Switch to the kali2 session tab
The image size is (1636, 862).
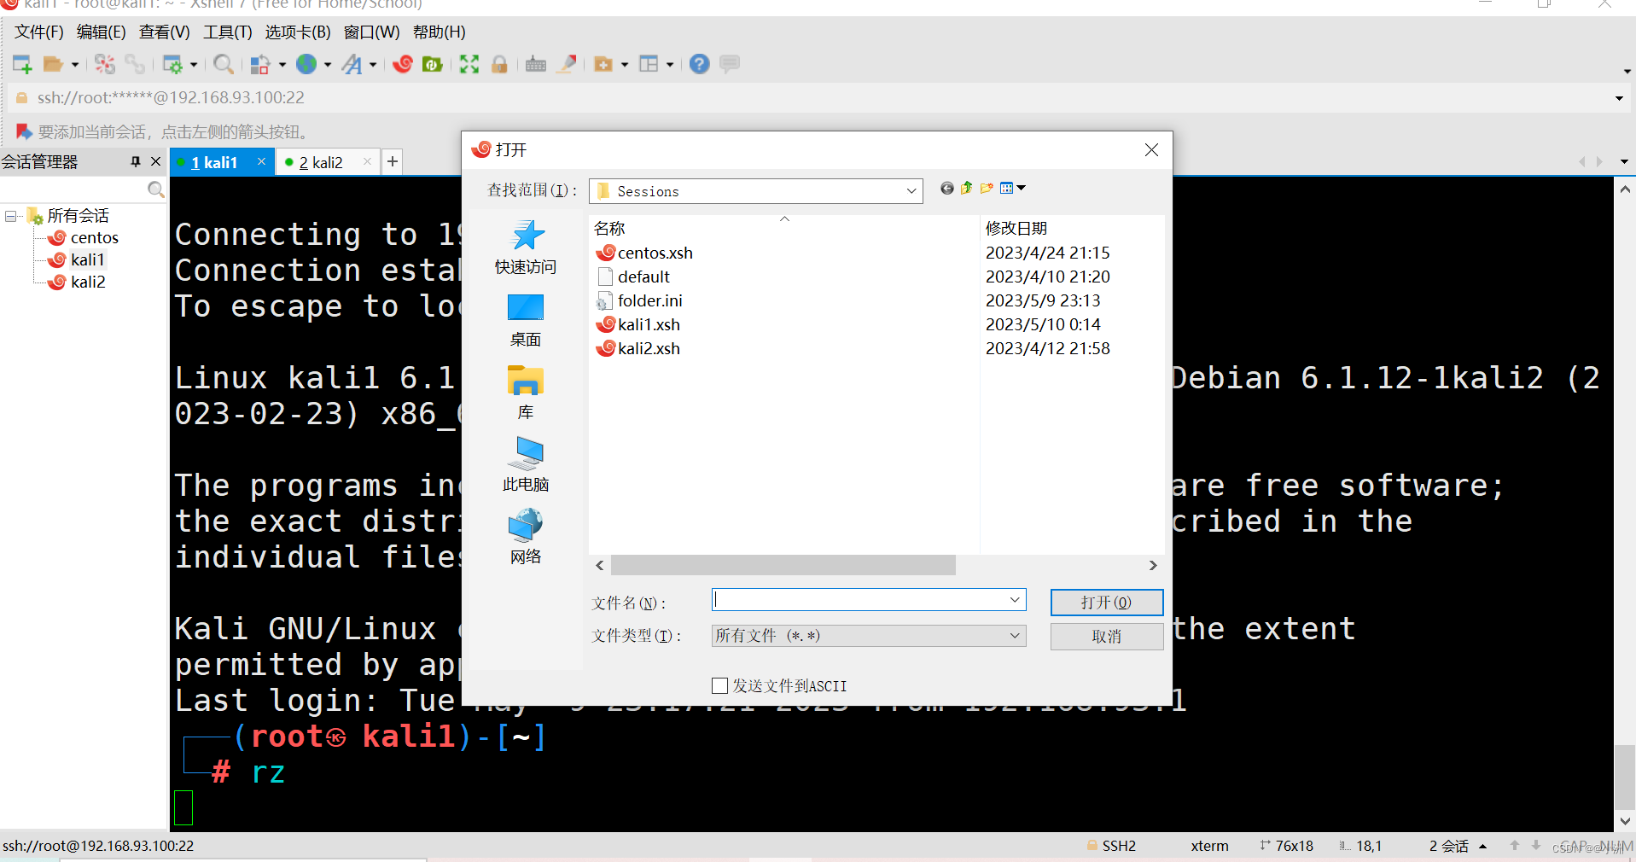323,162
